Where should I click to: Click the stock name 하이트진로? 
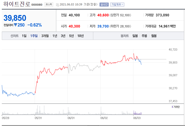pos(17,4)
